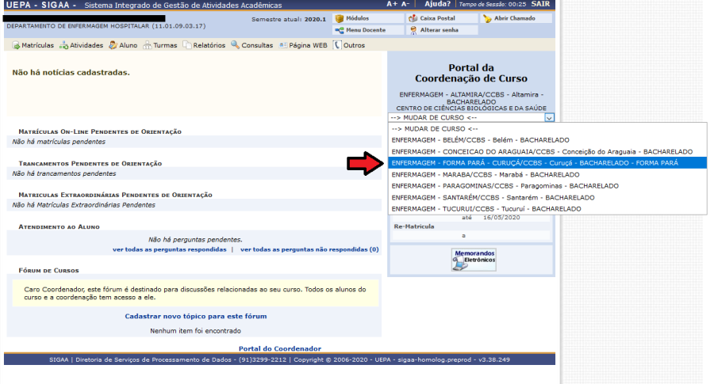Collapse the Mudar de Curso dropdown arrow
714x384 pixels.
click(549, 117)
